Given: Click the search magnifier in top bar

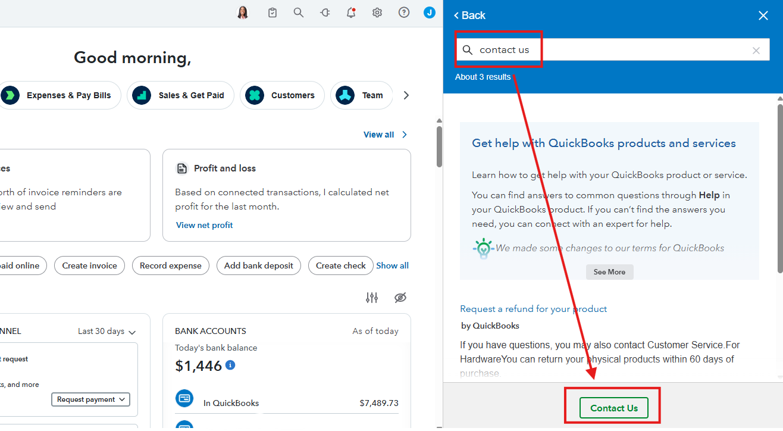Looking at the screenshot, I should click(299, 13).
